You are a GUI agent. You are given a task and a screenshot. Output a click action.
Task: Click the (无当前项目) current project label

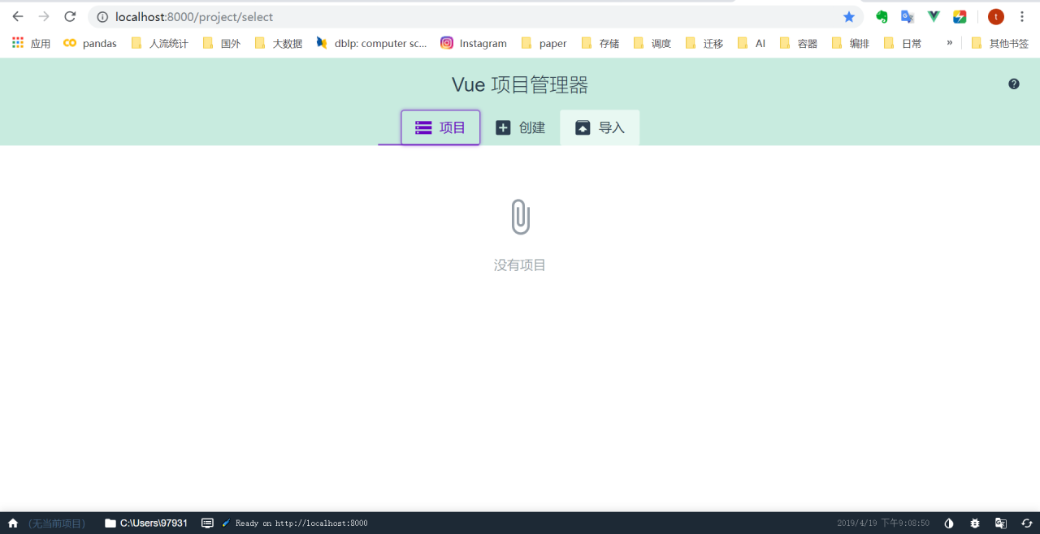click(56, 523)
